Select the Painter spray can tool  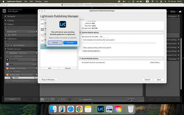point(69,99)
